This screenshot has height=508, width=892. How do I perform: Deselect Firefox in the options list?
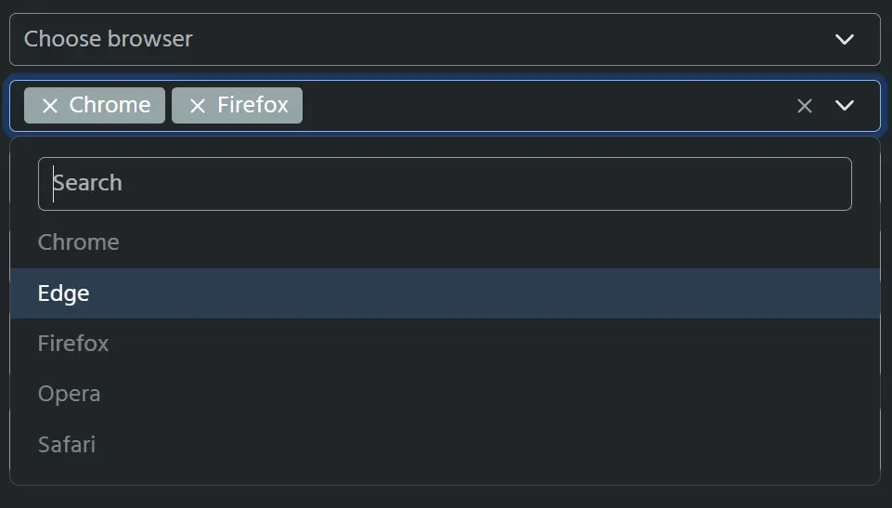(445, 344)
